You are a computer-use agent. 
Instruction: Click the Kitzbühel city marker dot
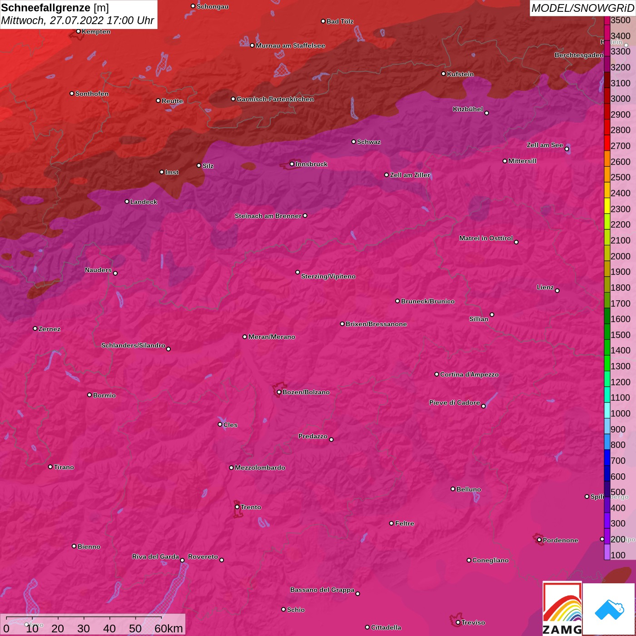point(487,113)
